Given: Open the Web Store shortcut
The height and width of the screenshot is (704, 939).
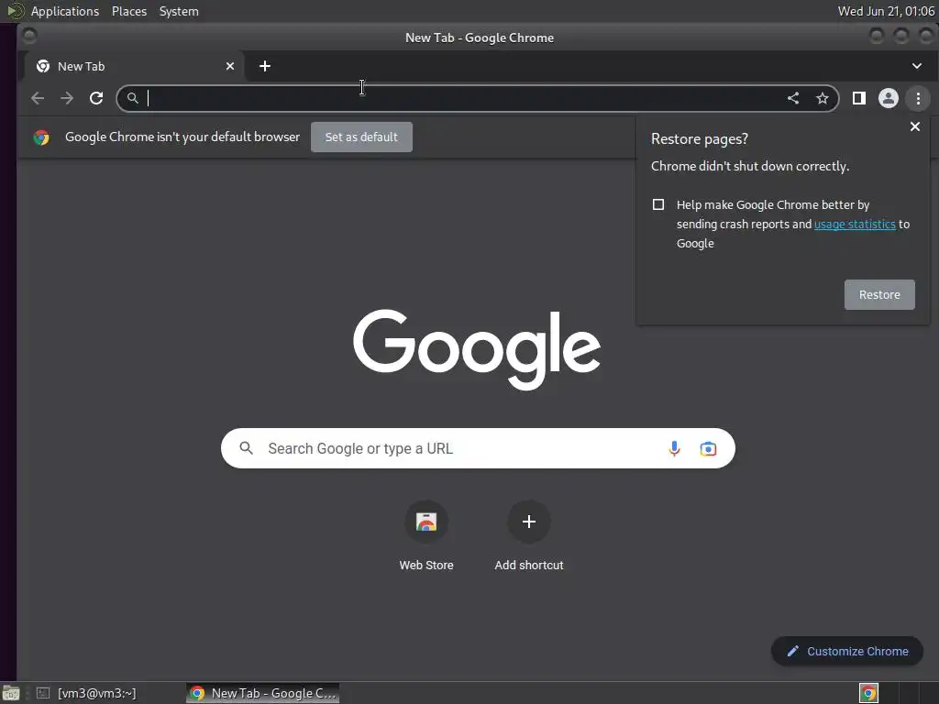Looking at the screenshot, I should (x=426, y=522).
